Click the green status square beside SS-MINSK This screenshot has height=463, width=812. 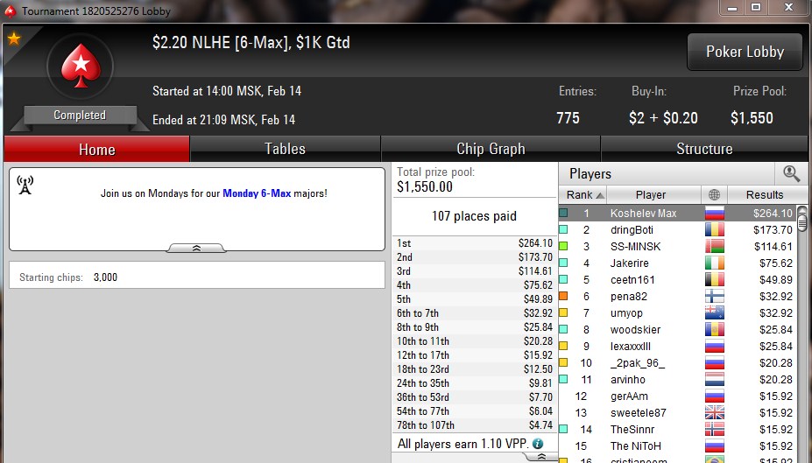point(563,246)
